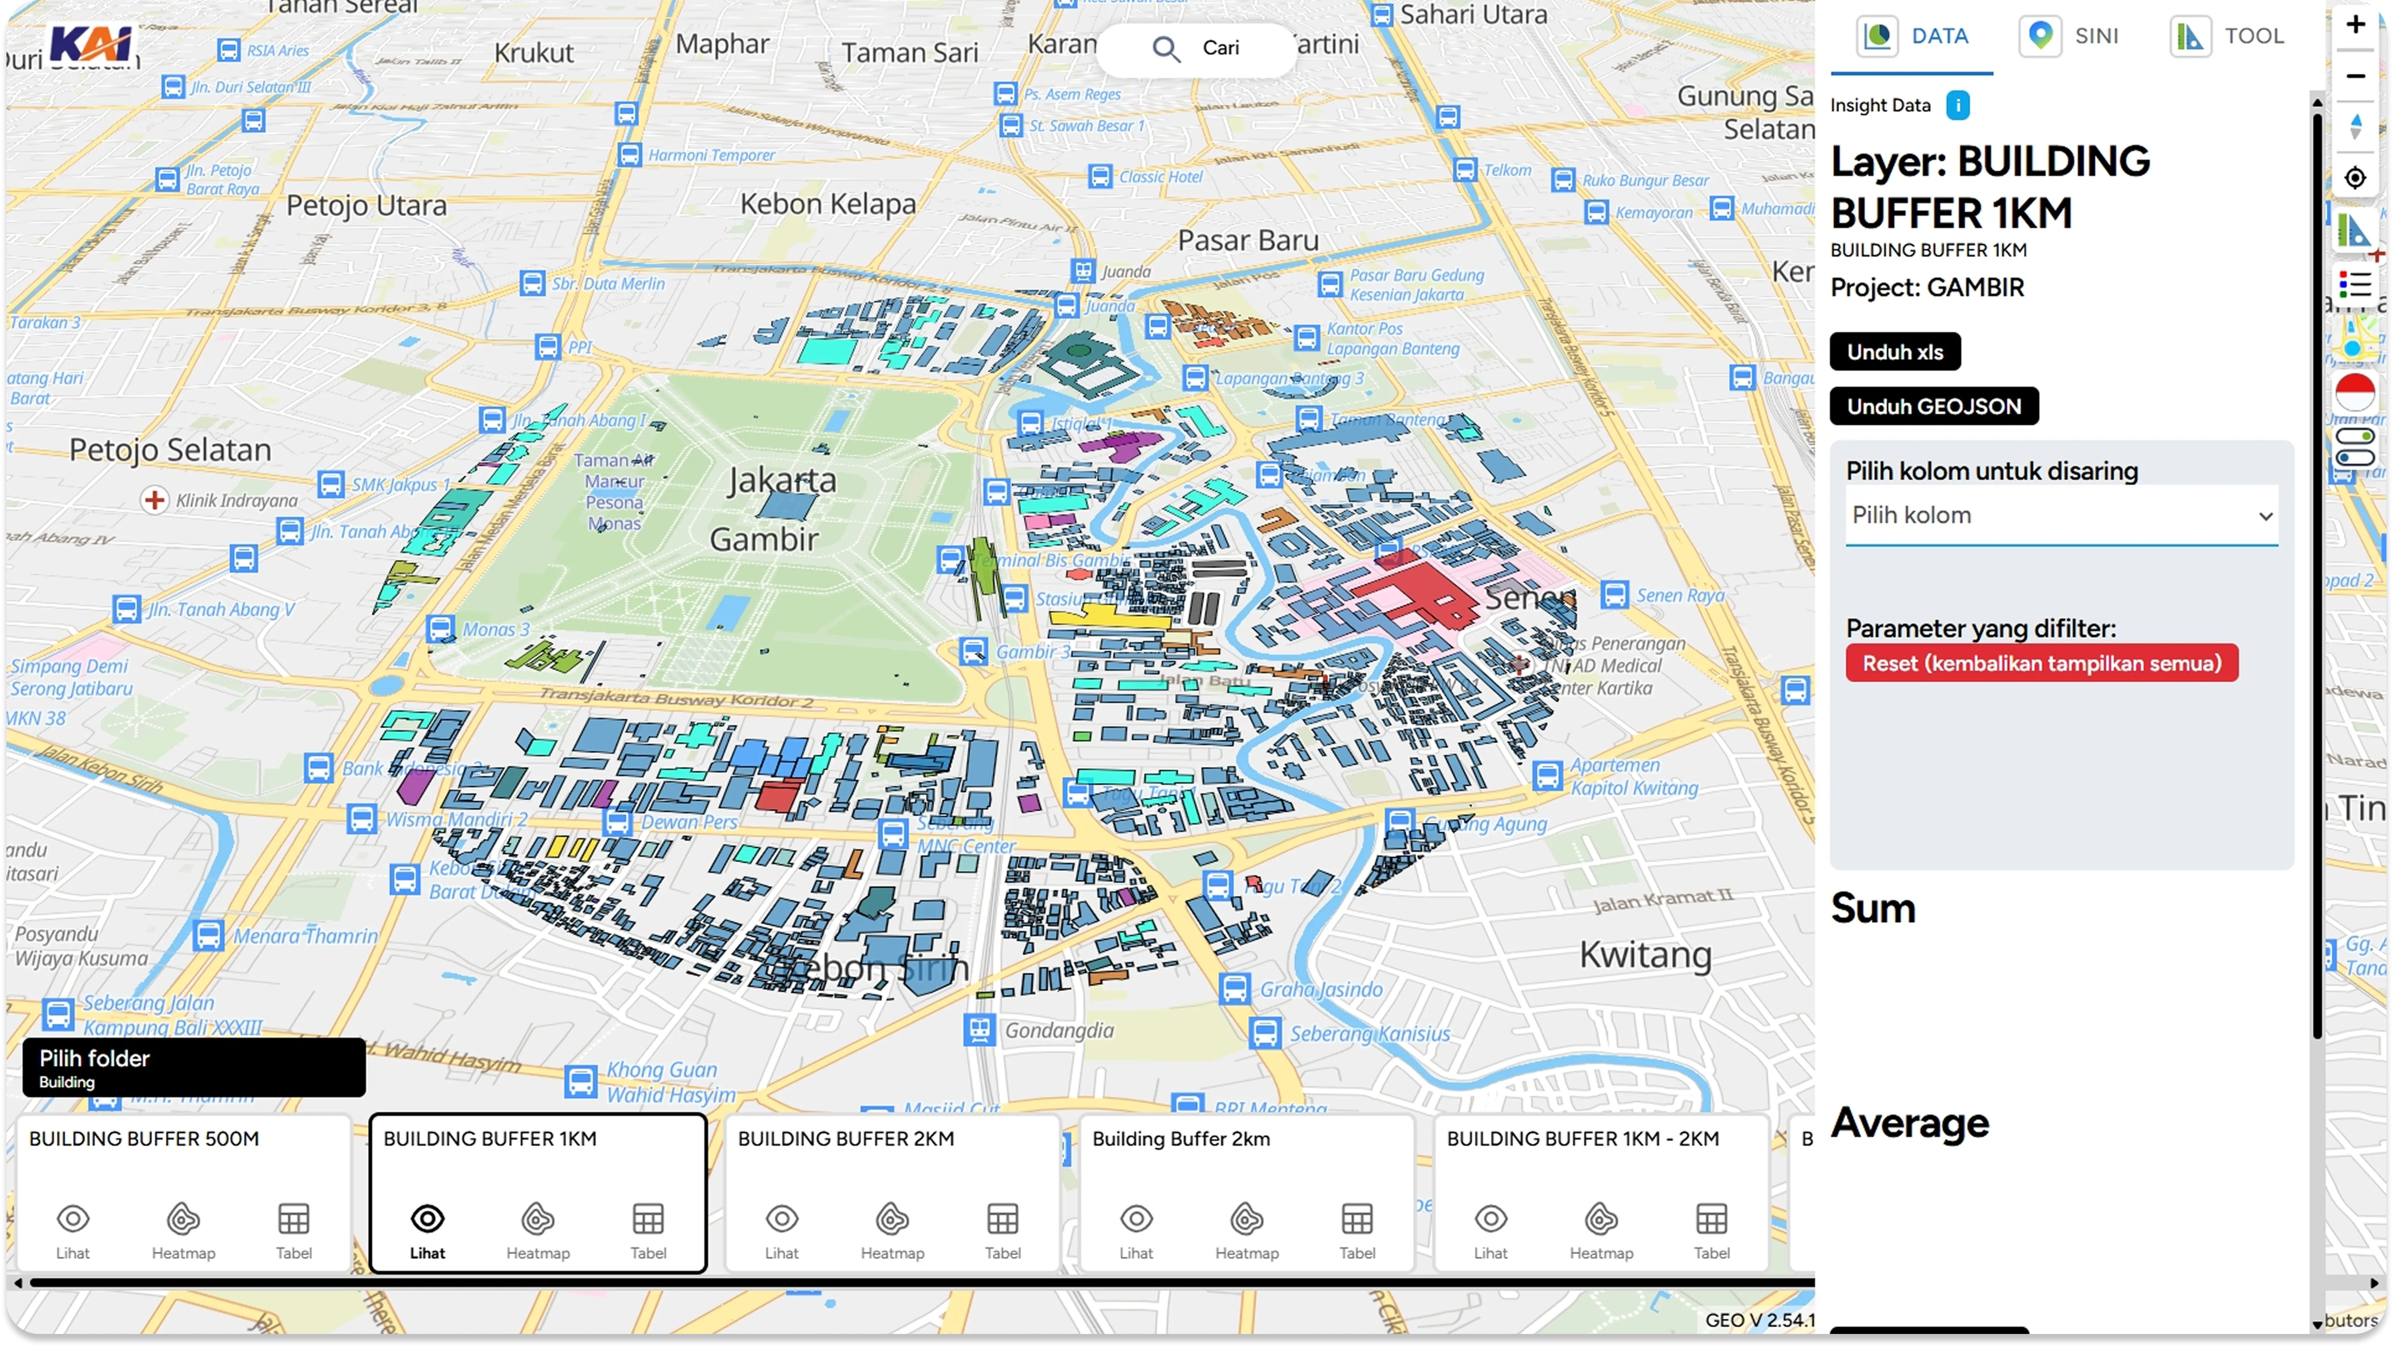Select the BUILDING BUFFER 500M card title
Viewport: 2393px width, 1347px height.
tap(144, 1139)
